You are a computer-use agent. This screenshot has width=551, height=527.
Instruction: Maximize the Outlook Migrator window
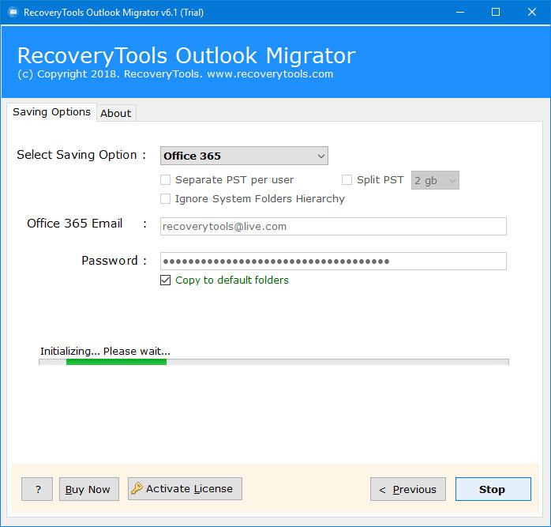point(496,13)
